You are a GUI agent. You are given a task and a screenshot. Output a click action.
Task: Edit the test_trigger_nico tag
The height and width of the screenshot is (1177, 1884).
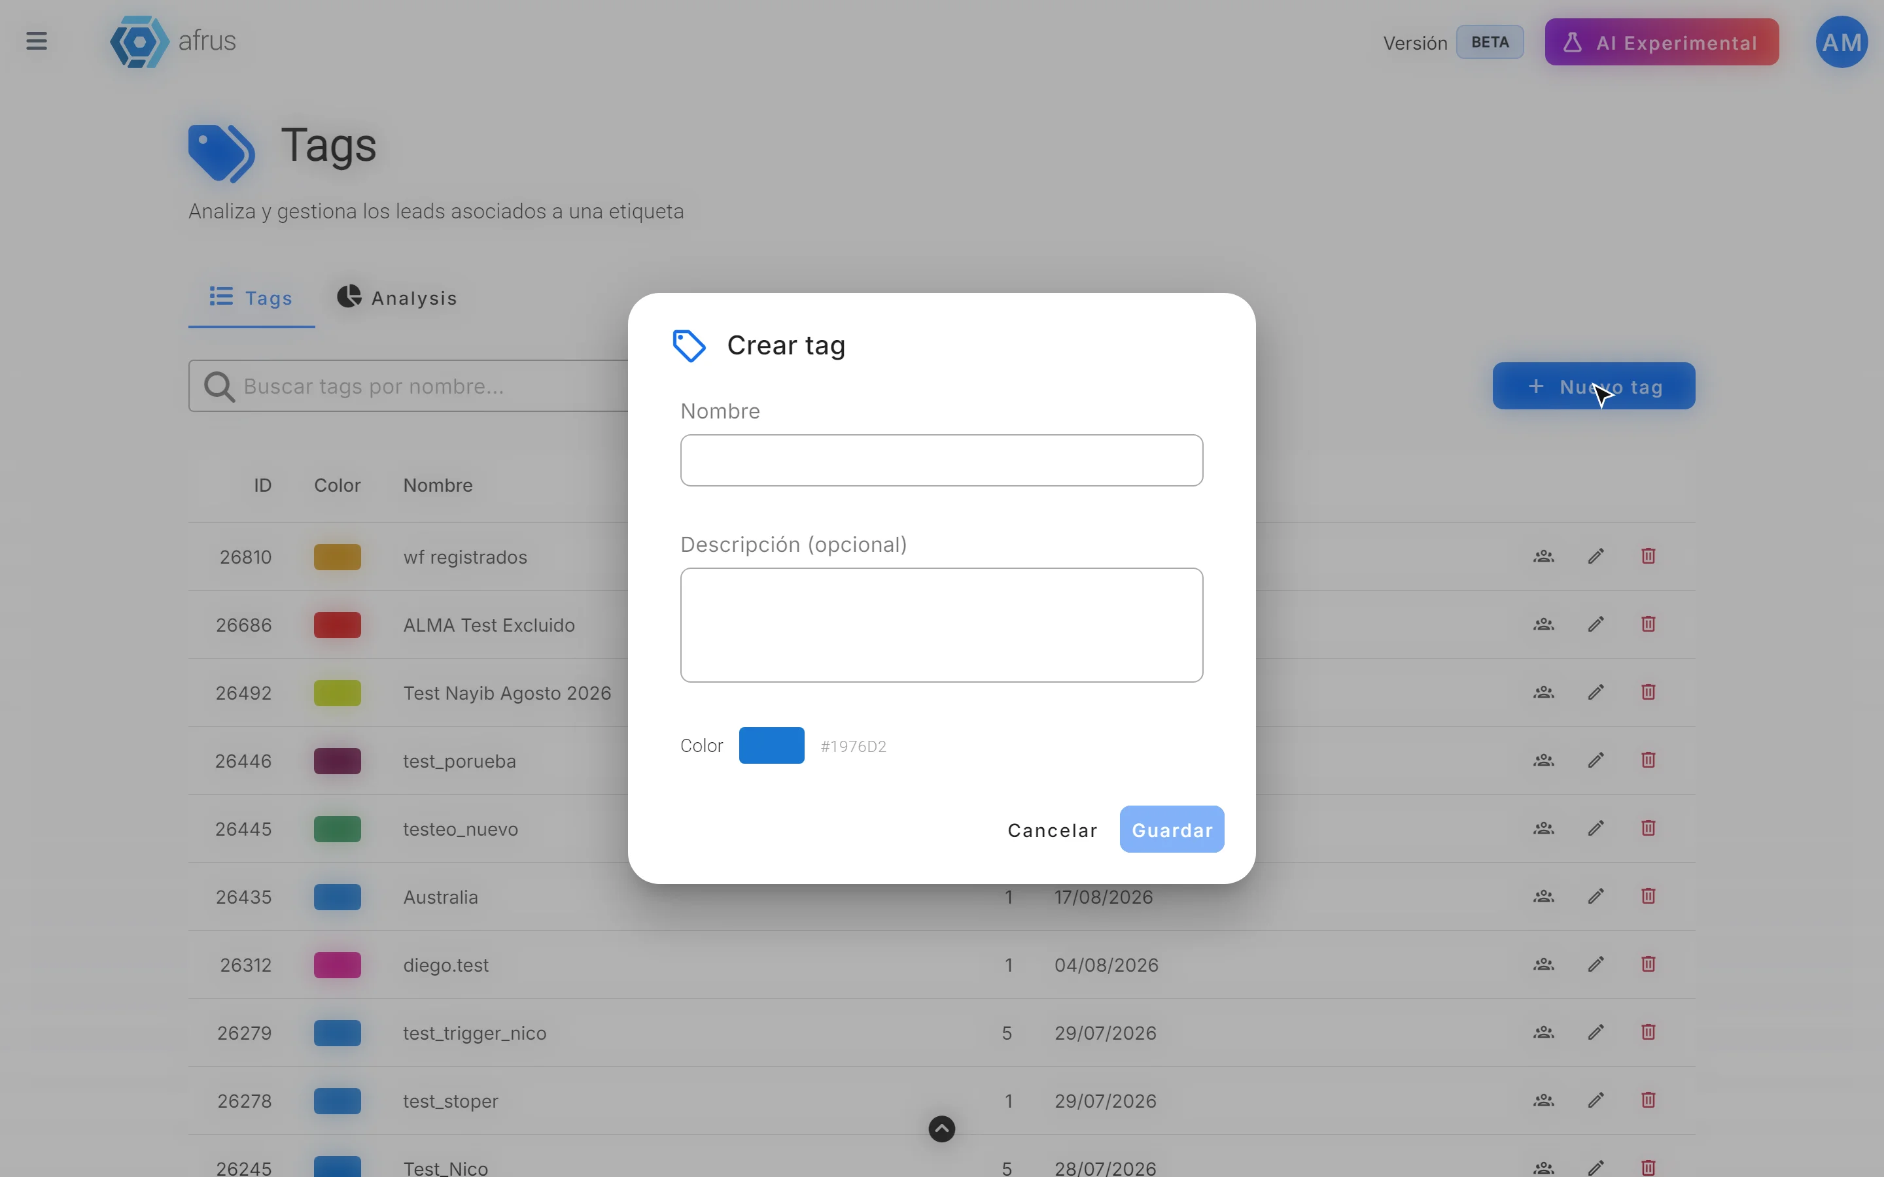click(1596, 1032)
